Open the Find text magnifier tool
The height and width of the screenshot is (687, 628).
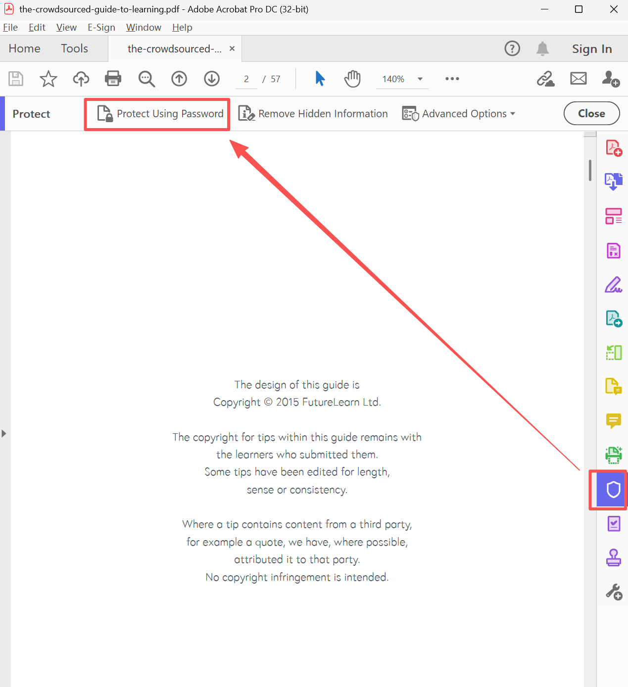tap(146, 79)
